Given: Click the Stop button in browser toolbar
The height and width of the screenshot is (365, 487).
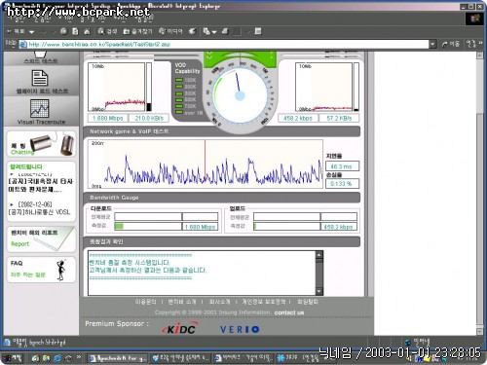Looking at the screenshot, I should pyautogui.click(x=64, y=31).
